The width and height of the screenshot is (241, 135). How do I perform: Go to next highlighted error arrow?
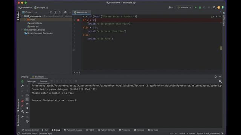point(220,16)
